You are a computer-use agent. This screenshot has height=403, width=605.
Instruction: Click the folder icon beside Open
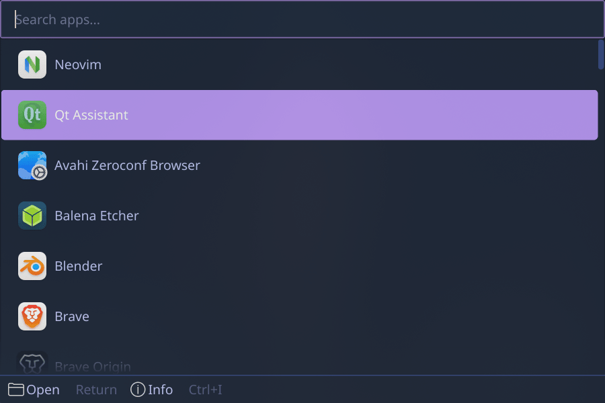coord(16,390)
